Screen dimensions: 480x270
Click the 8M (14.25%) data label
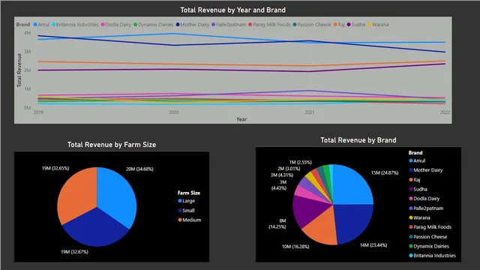pos(277,223)
